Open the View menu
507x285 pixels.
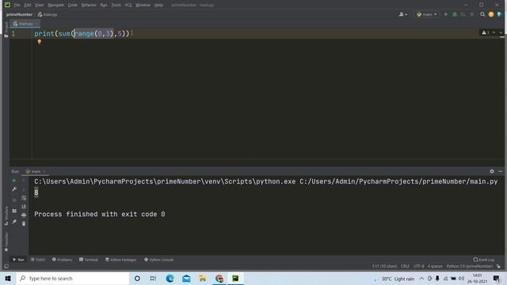pos(39,6)
